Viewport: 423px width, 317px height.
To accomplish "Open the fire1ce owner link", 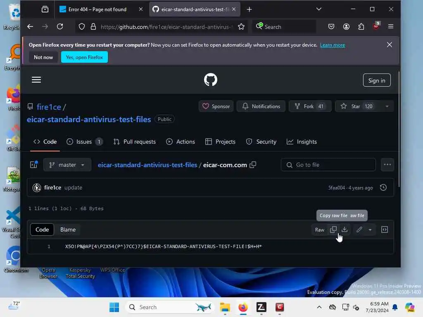I will point(49,107).
